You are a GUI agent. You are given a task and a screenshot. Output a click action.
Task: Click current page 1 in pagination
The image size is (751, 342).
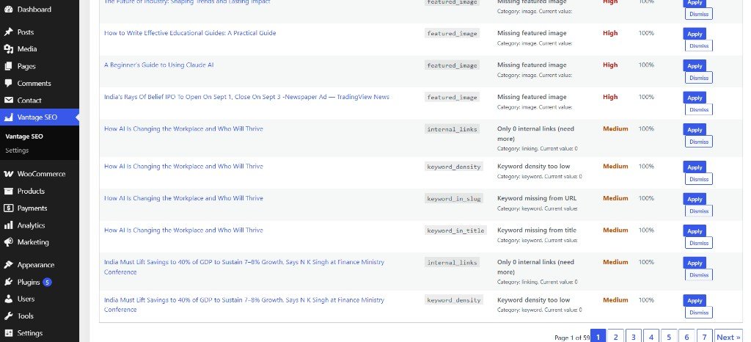tap(598, 336)
